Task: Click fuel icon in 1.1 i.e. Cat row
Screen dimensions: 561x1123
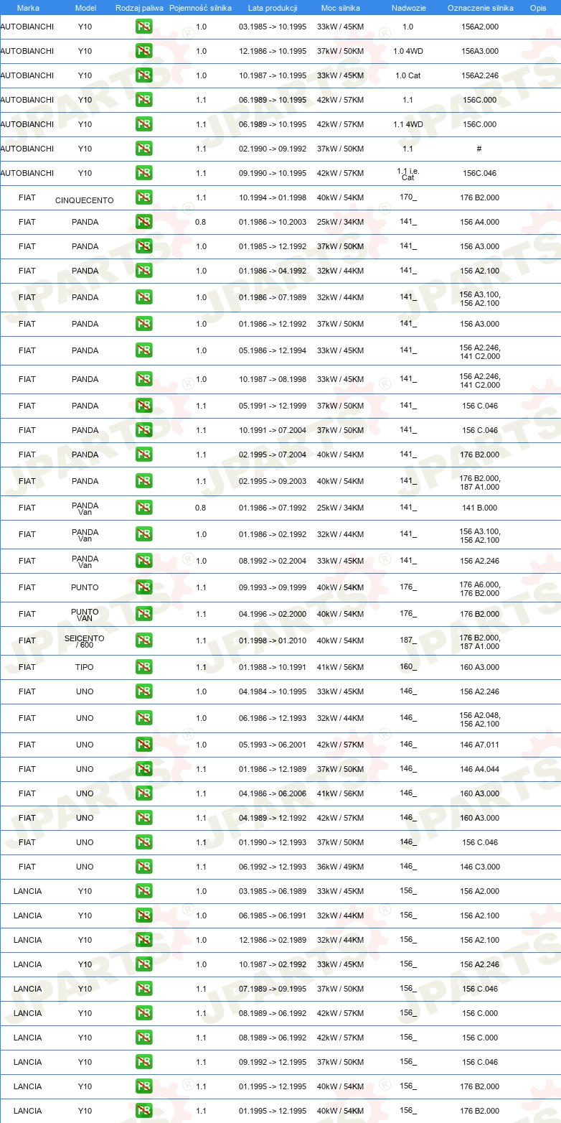Action: (143, 173)
